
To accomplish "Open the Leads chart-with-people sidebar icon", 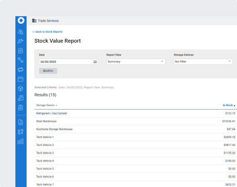I will click(x=20, y=41).
